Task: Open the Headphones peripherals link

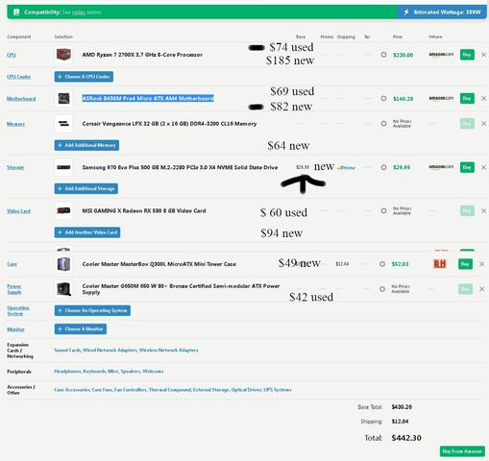Action: pyautogui.click(x=67, y=371)
